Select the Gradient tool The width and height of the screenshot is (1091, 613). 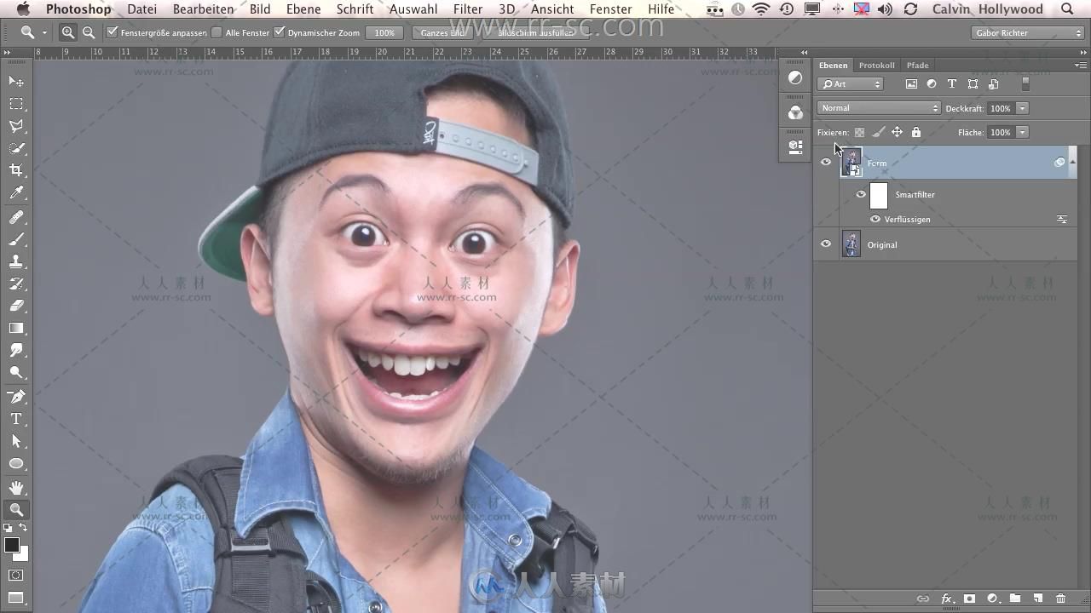(x=16, y=328)
